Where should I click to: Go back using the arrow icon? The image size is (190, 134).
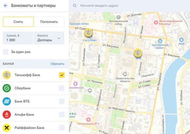pos(6,6)
